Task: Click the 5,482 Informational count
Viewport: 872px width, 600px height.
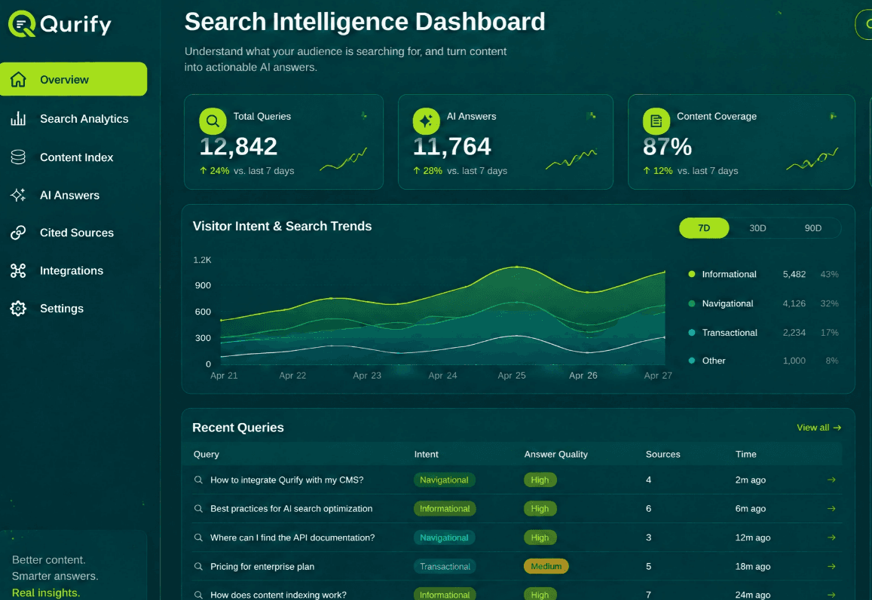Action: point(794,274)
